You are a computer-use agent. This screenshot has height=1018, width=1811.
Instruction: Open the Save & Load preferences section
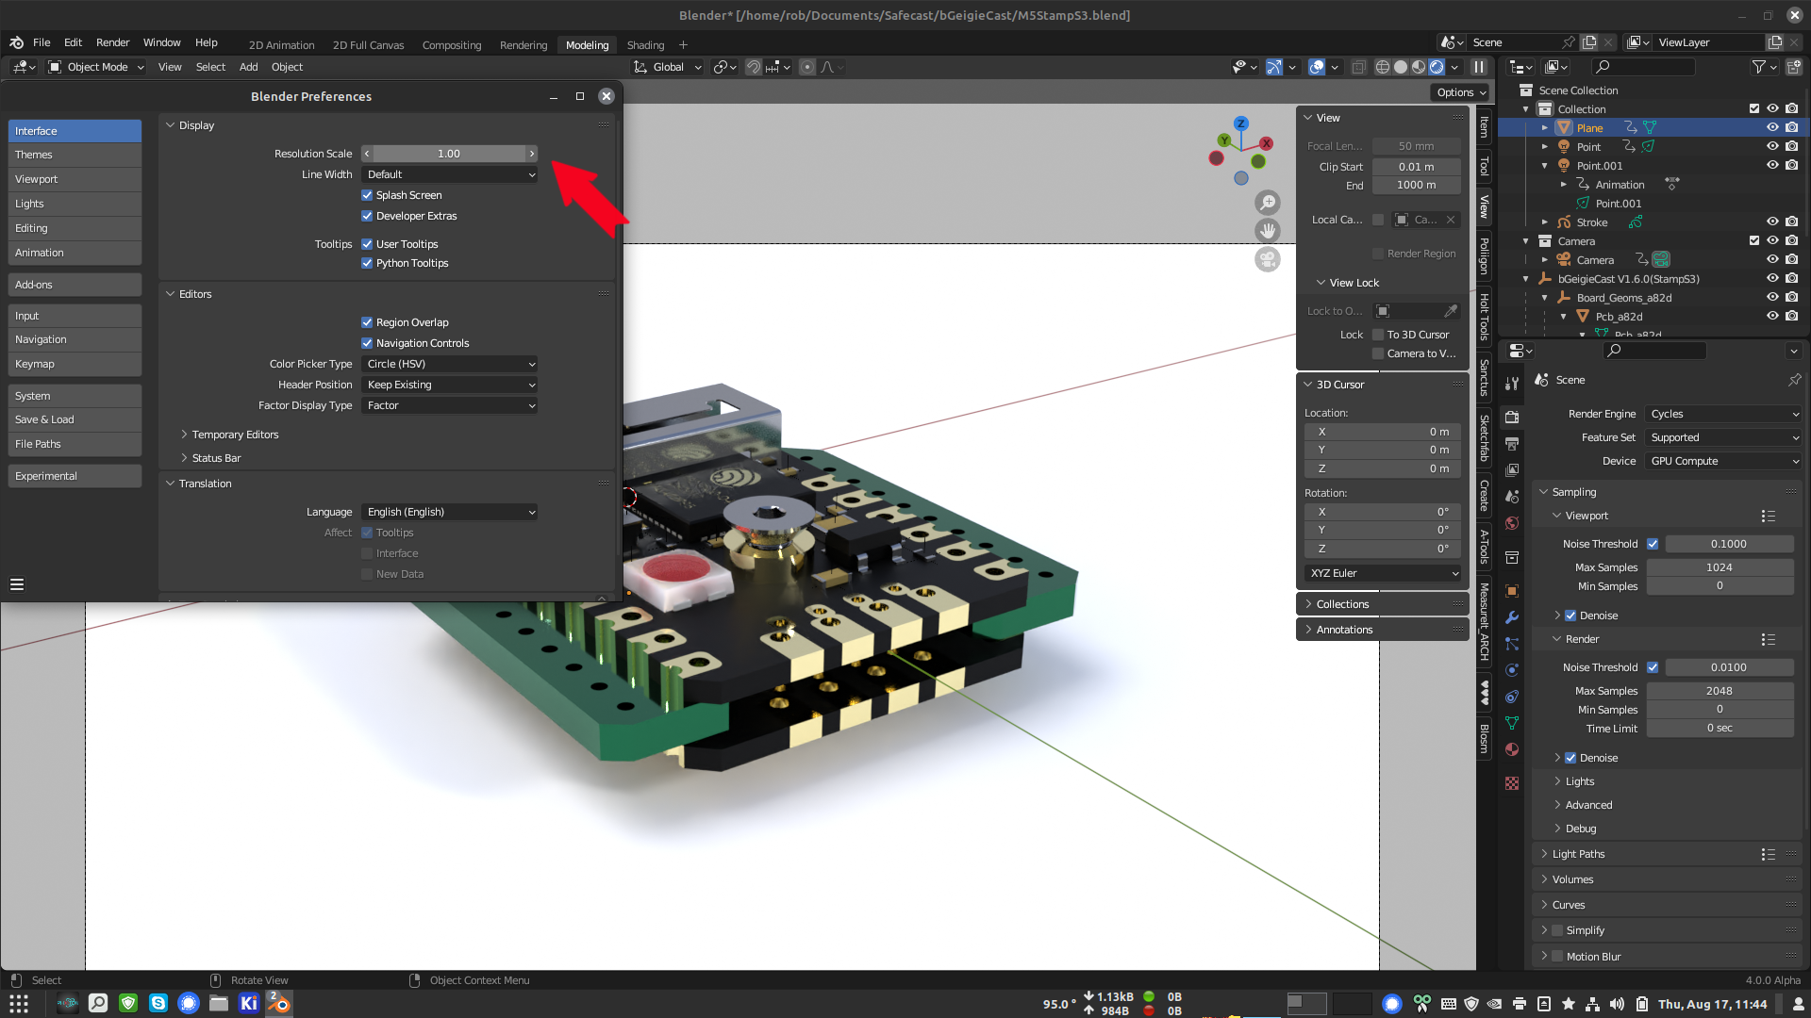coord(75,419)
